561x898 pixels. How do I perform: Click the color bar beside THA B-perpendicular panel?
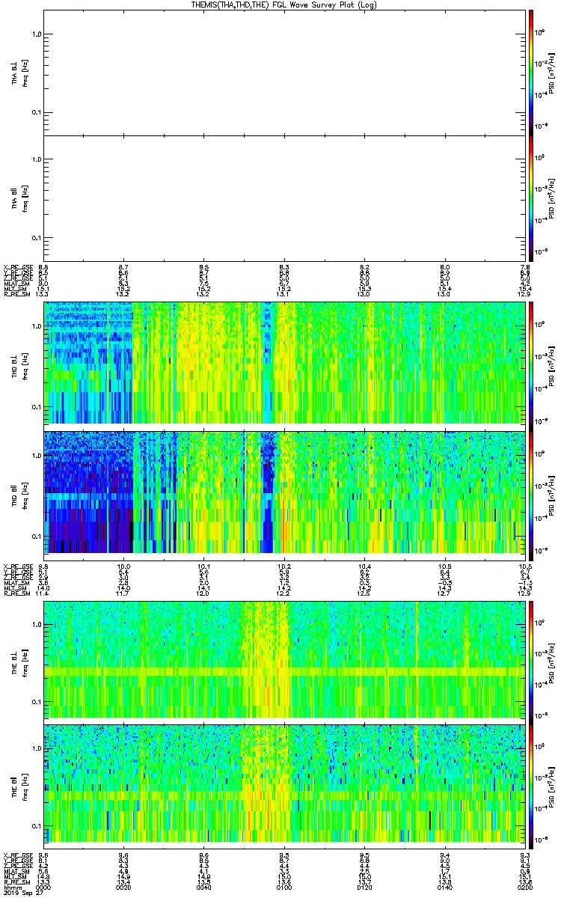point(530,71)
